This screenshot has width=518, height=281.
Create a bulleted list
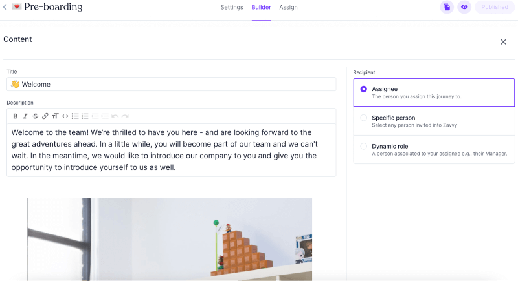point(75,116)
